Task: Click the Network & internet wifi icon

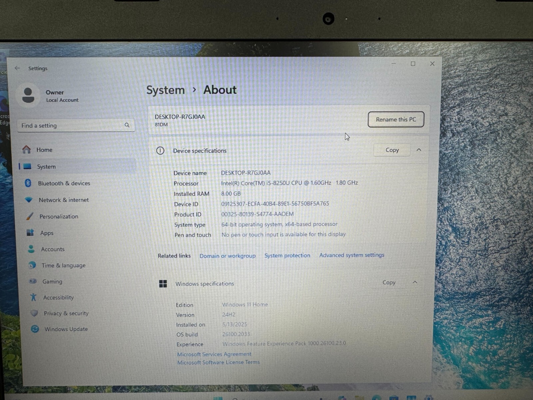Action: pos(29,200)
